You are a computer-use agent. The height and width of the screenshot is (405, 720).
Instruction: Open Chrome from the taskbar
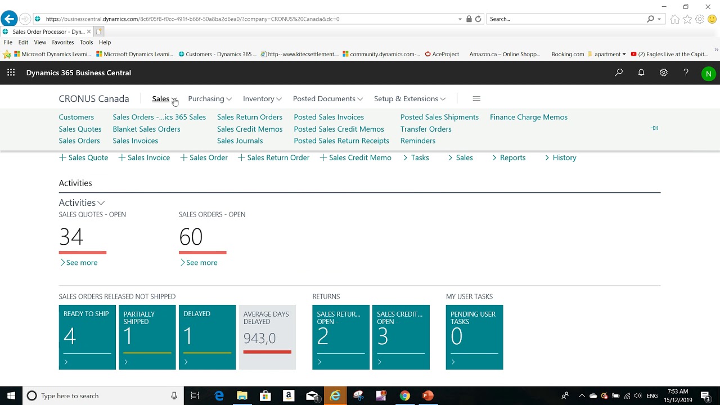pos(404,396)
